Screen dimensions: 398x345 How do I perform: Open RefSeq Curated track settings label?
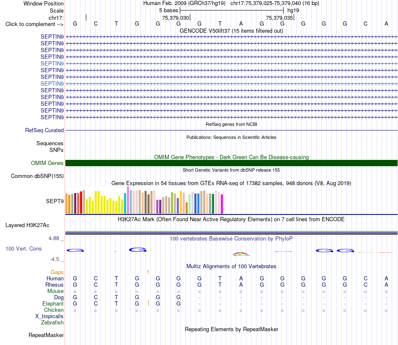(44, 130)
